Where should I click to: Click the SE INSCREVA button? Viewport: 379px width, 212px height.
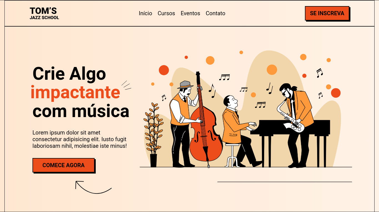point(327,13)
